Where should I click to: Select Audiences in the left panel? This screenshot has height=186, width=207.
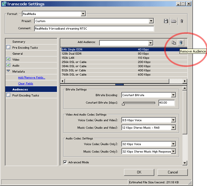click(x=31, y=89)
